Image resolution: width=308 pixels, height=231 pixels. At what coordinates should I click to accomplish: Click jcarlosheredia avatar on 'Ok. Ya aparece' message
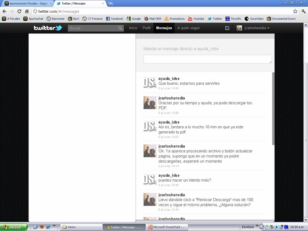[x=150, y=151]
